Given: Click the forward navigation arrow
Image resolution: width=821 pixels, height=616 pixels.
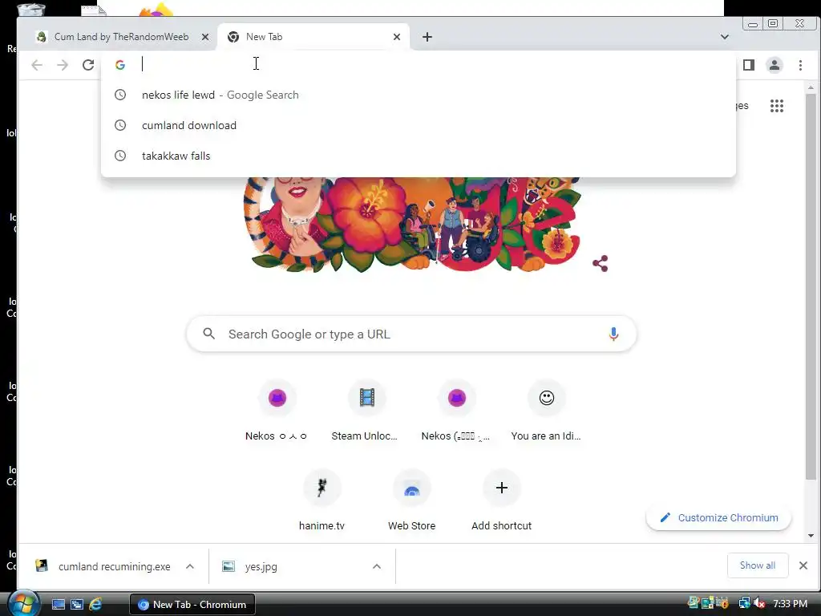Looking at the screenshot, I should [63, 65].
